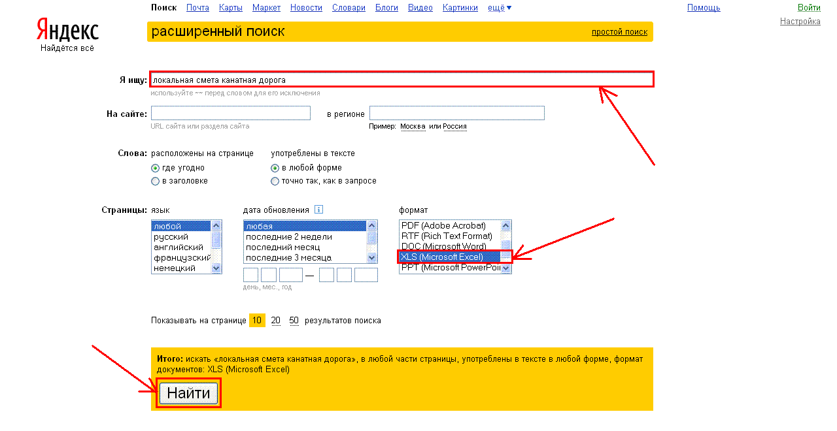
Task: Click the start date day field
Action: coord(251,275)
